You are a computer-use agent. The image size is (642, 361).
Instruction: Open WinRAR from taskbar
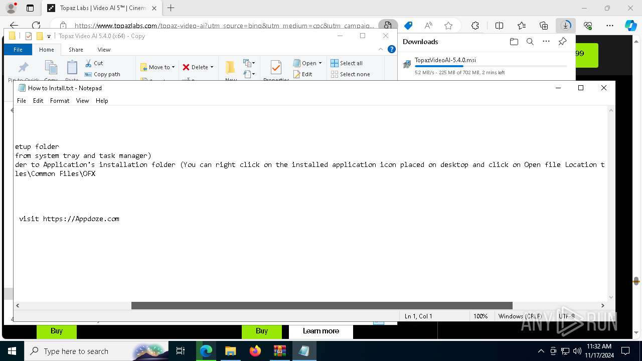(279, 351)
